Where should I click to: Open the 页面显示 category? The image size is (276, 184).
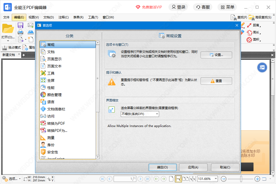tap(68, 59)
